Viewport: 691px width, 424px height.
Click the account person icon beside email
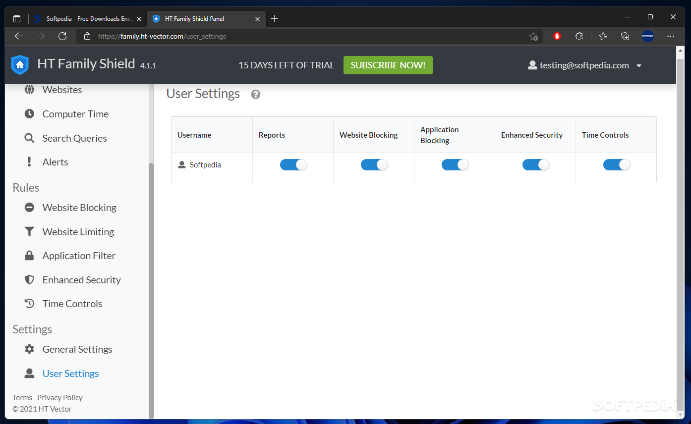pos(533,65)
